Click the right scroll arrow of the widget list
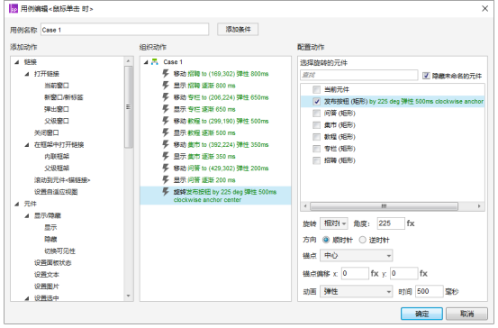 [x=479, y=206]
